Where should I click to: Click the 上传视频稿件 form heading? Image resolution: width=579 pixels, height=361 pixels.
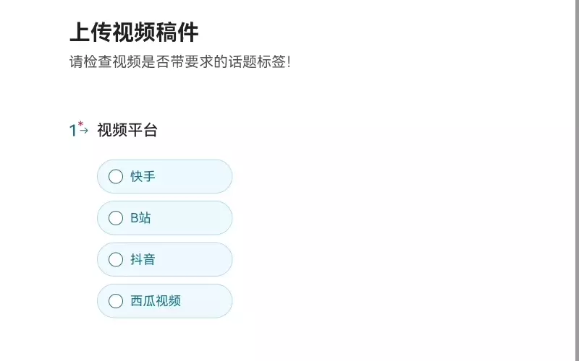pos(134,32)
